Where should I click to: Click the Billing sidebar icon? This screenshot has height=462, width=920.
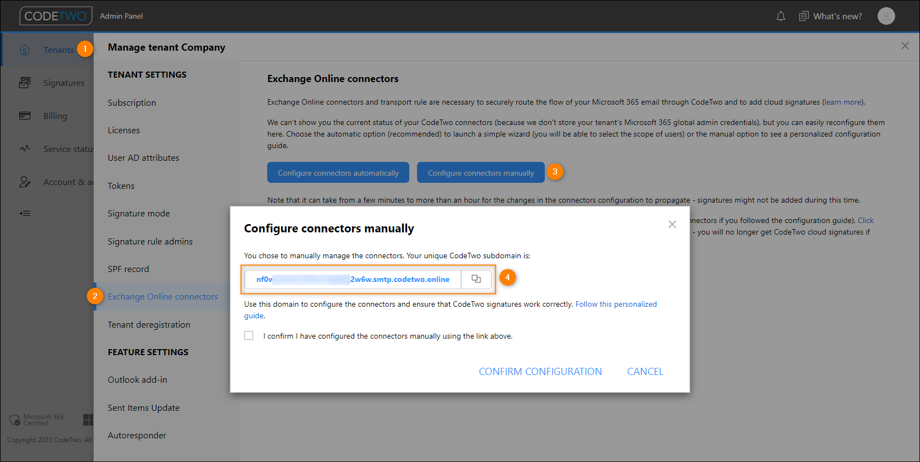pos(25,116)
